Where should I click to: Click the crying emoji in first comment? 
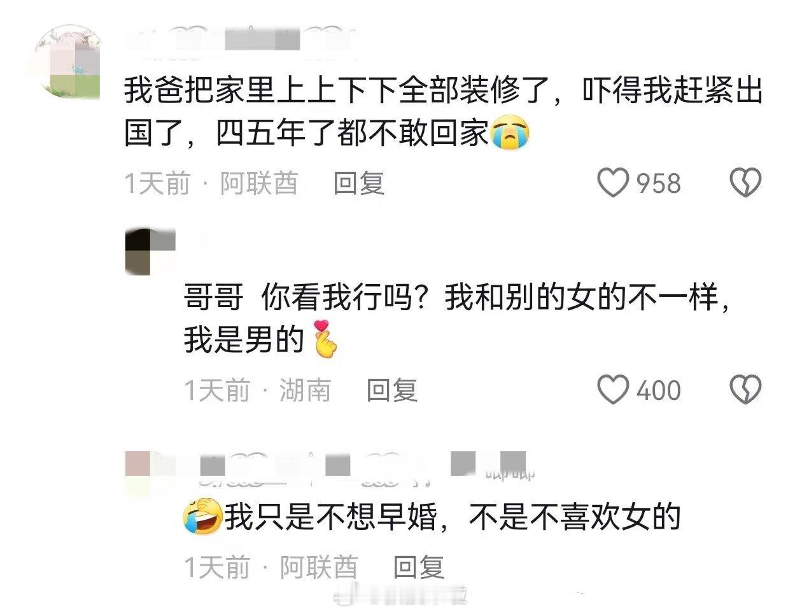point(511,133)
